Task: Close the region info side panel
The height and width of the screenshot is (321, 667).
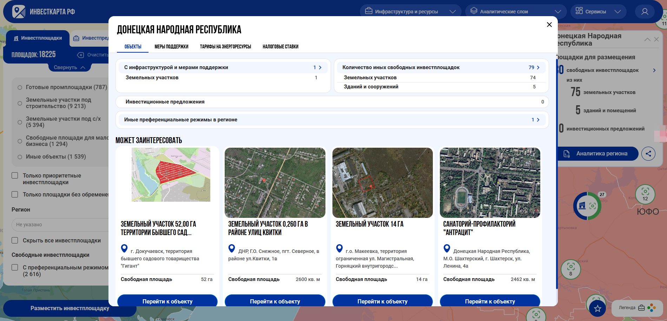Action: click(656, 39)
